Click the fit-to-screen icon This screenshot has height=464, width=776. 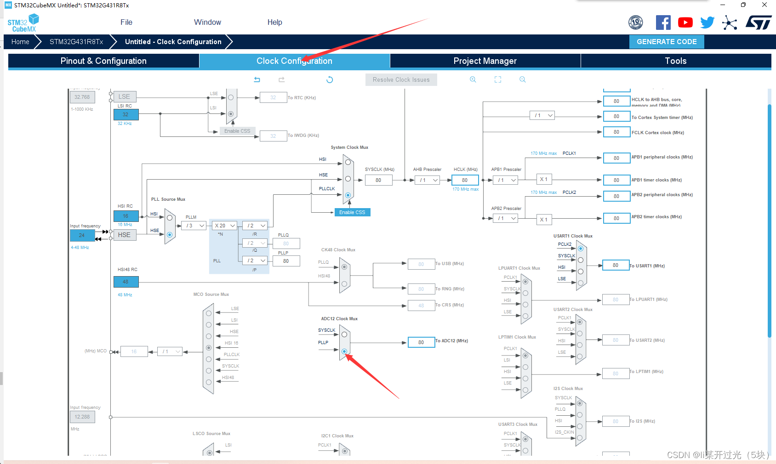498,79
